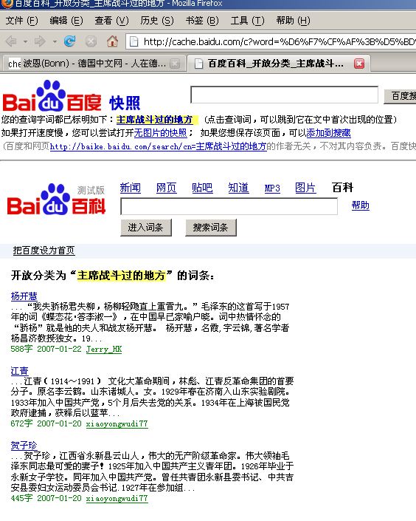Open author link Jerry_HK
The width and height of the screenshot is (416, 521).
(x=104, y=350)
